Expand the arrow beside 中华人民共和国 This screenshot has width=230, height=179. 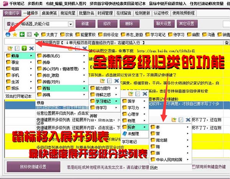click(187, 160)
